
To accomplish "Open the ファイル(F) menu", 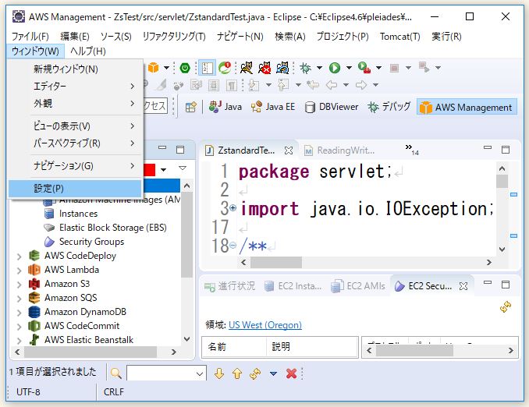I will pyautogui.click(x=30, y=37).
